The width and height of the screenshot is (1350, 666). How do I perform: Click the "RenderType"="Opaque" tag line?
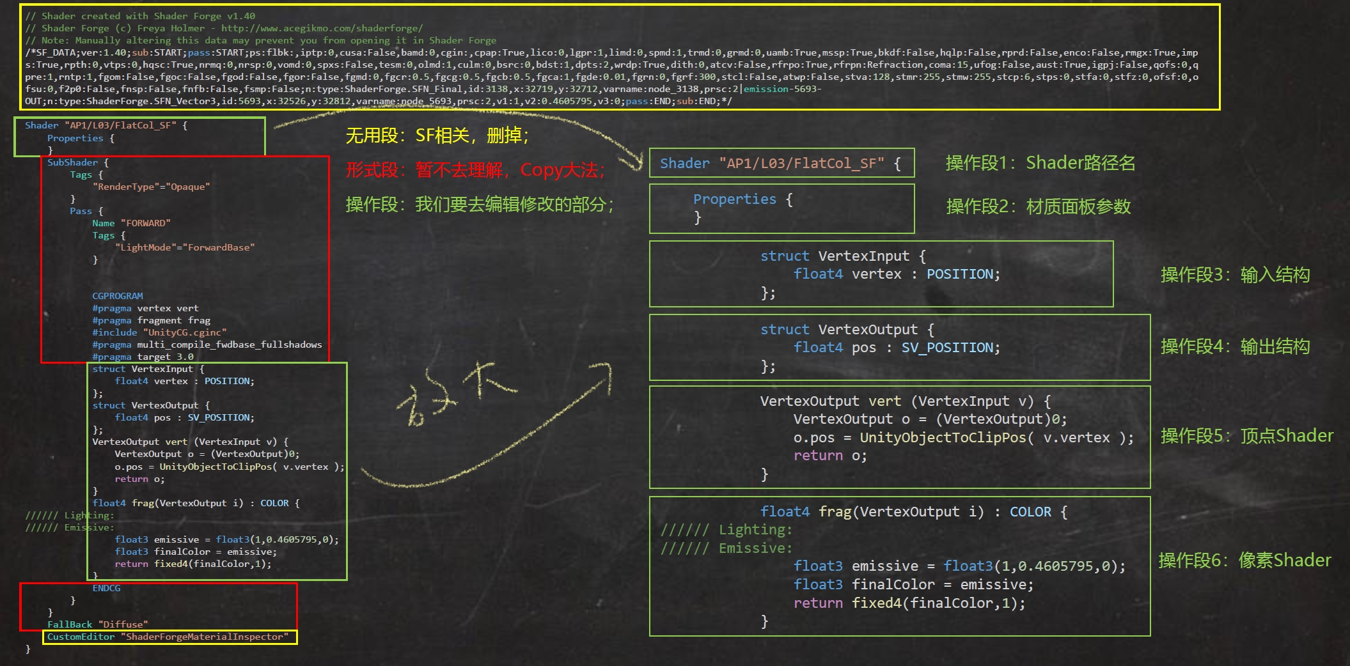pos(151,187)
